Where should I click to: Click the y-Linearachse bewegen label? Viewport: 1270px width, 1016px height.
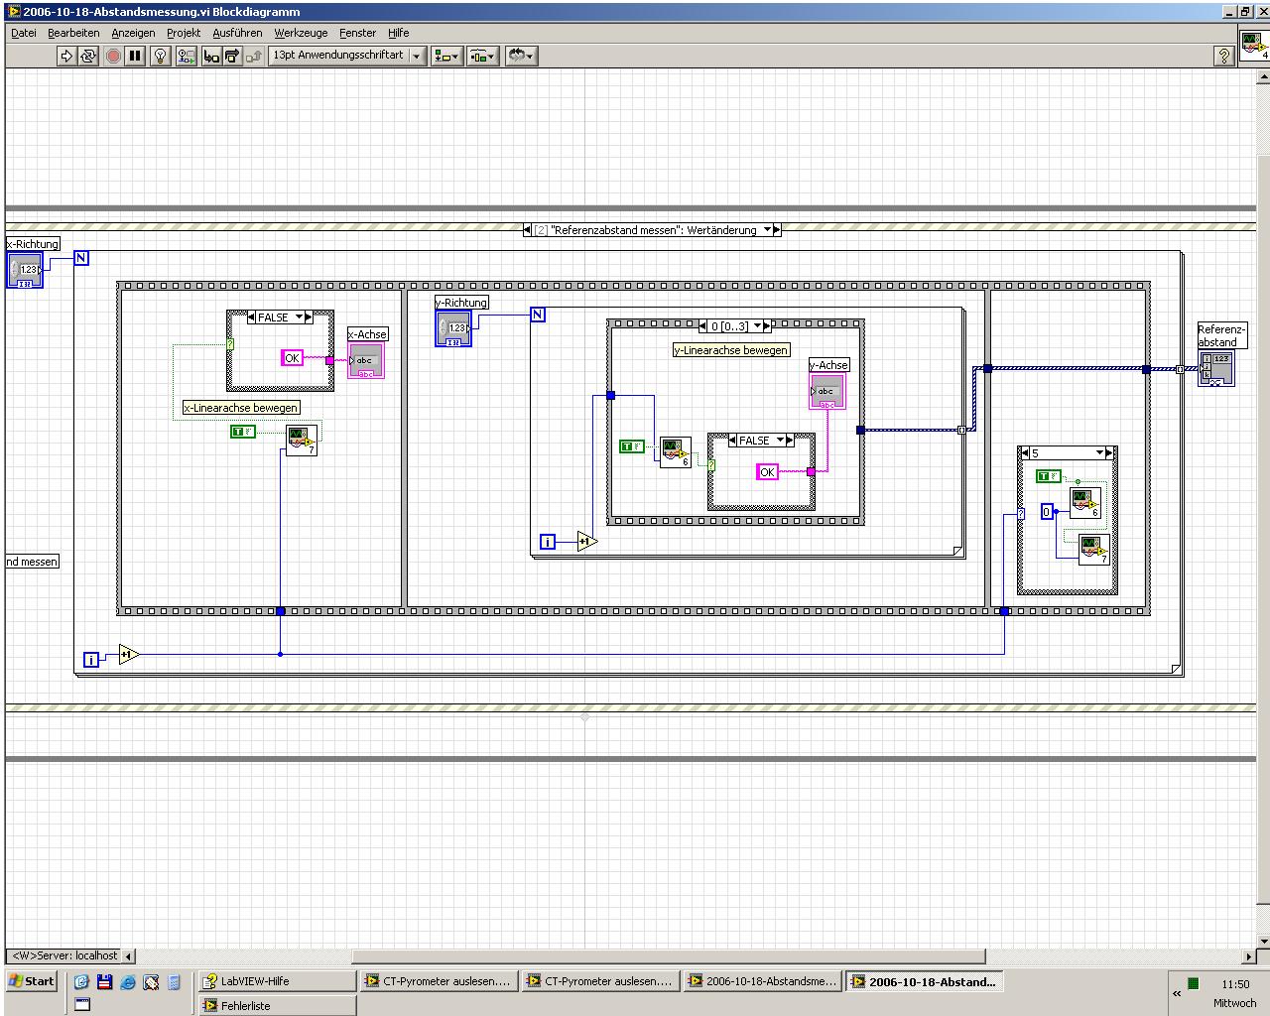click(x=731, y=350)
